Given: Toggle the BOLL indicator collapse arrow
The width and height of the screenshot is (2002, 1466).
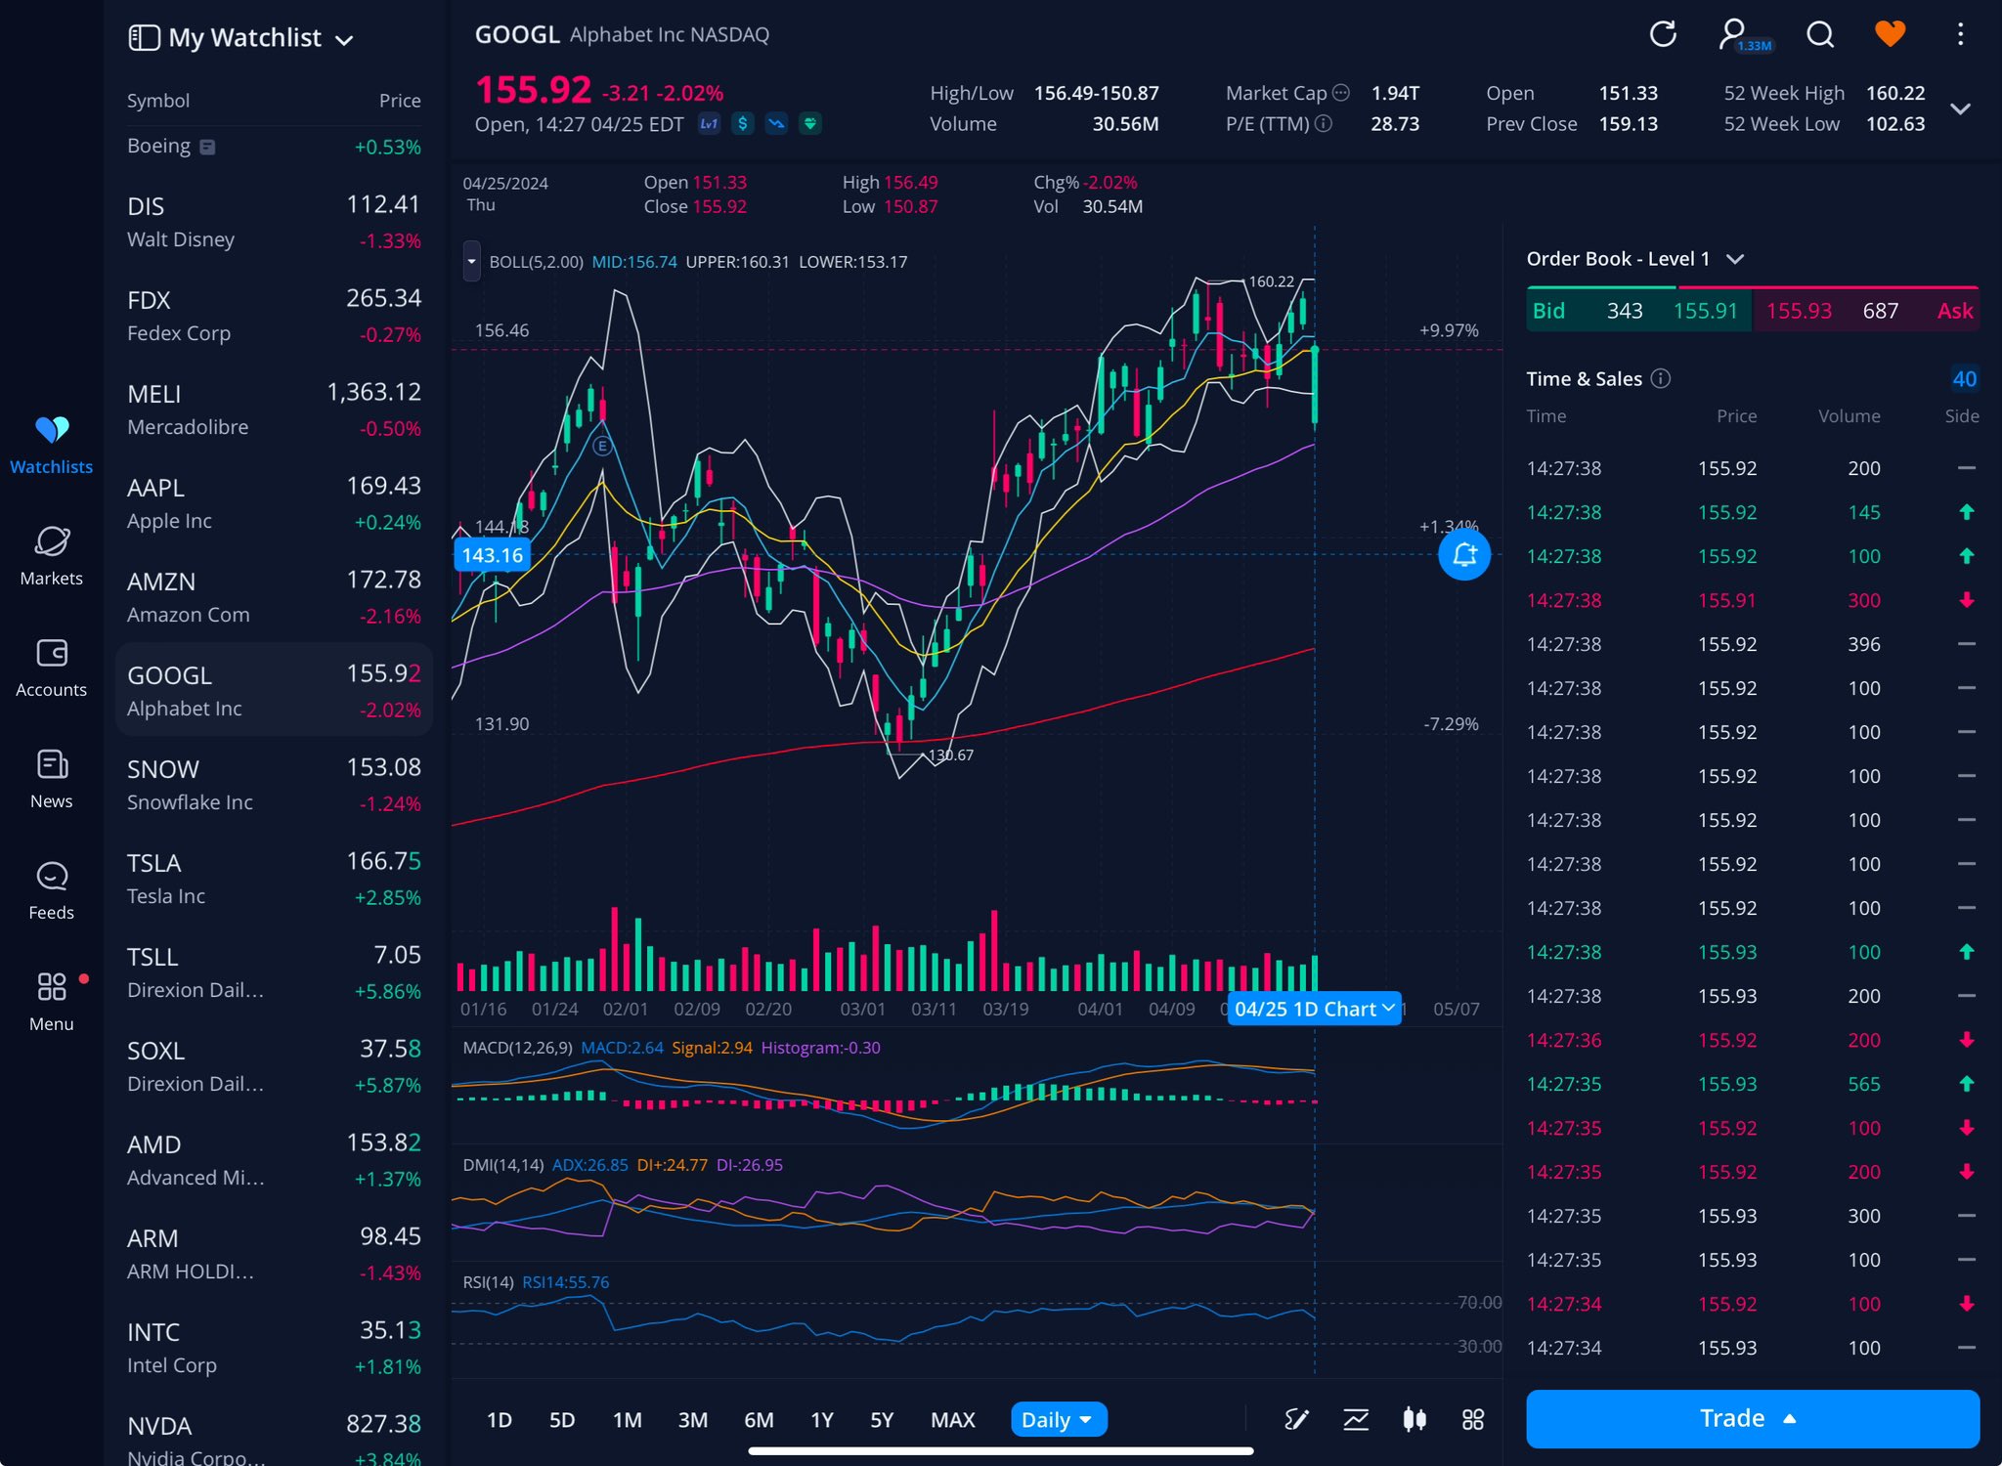Looking at the screenshot, I should point(471,262).
